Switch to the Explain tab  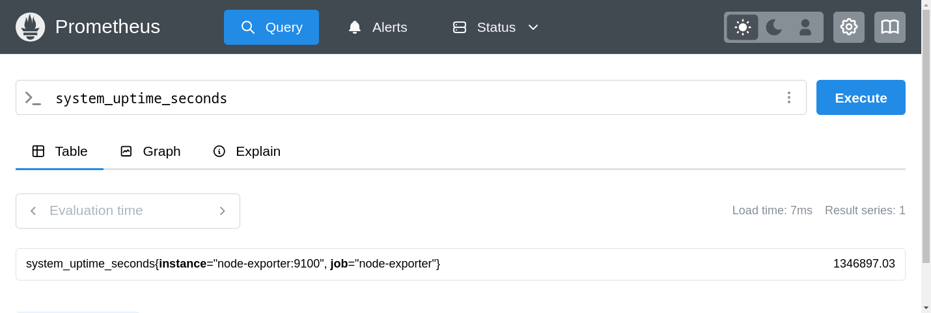(x=247, y=151)
